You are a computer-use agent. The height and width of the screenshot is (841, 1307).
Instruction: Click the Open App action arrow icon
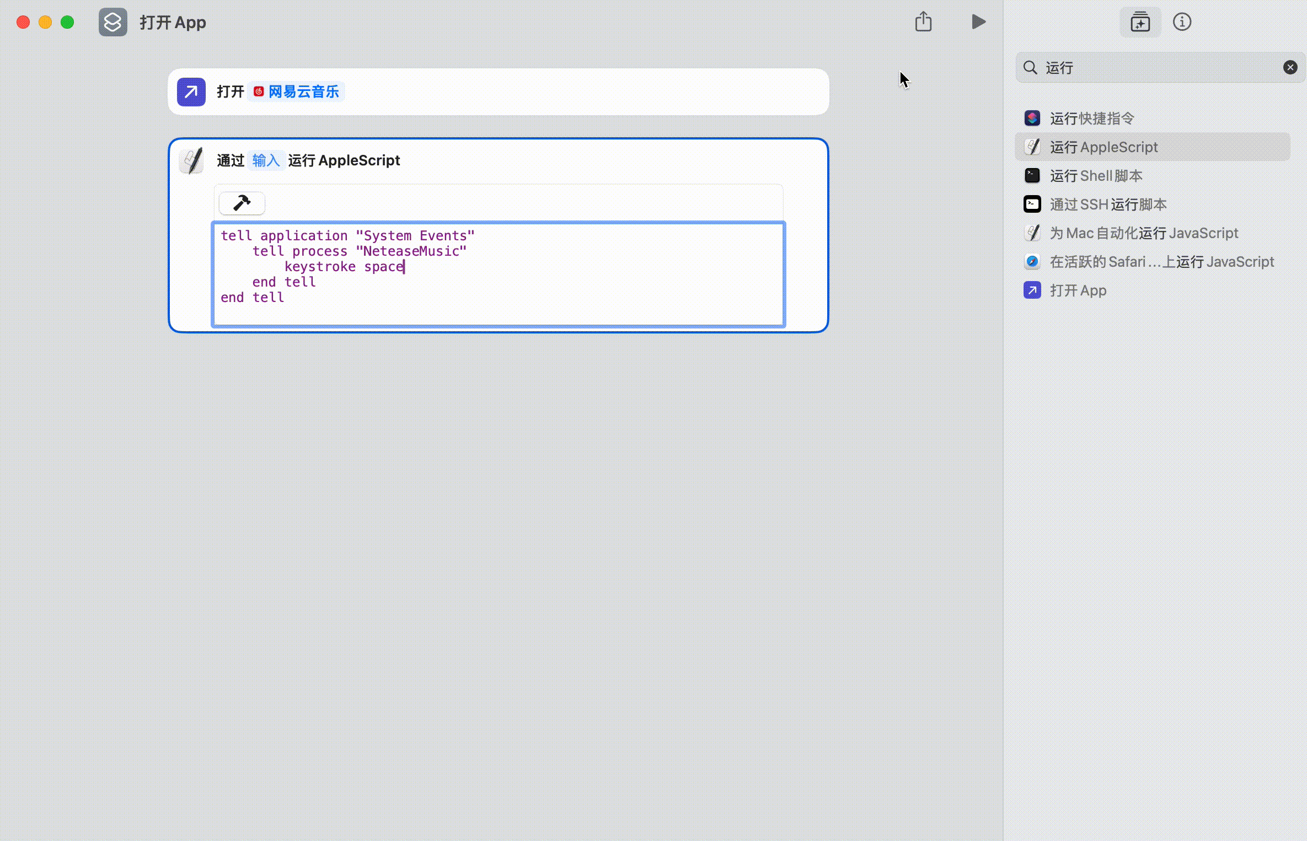click(191, 91)
